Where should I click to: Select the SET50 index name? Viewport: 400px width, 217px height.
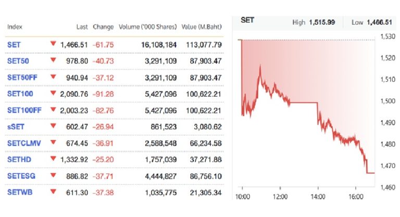pyautogui.click(x=18, y=61)
